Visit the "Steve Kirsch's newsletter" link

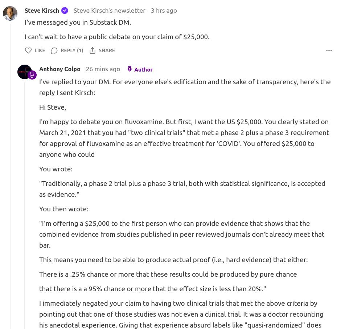109,11
